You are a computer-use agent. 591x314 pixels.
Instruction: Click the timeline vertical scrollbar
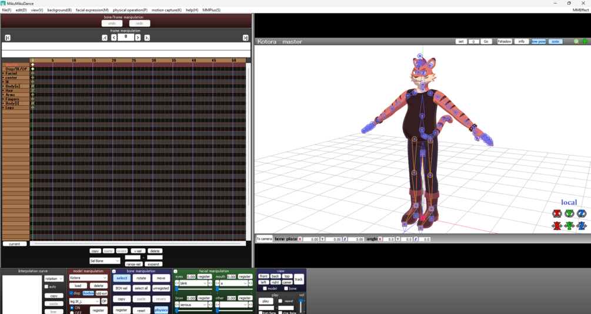[x=248, y=151]
